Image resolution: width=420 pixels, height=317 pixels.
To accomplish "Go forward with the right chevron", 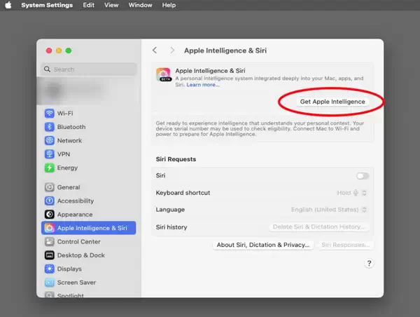I will pos(172,50).
